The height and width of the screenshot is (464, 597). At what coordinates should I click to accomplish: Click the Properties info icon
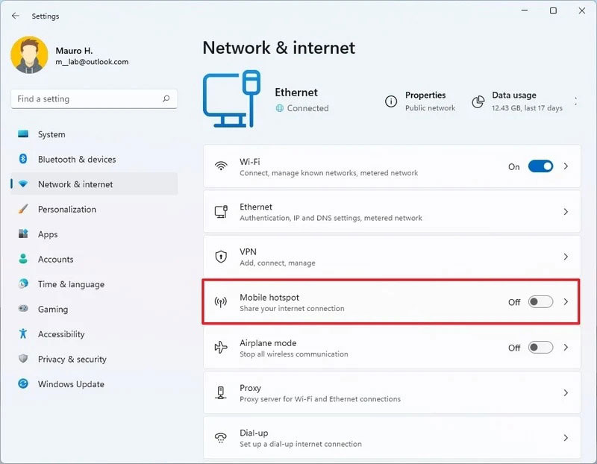tap(390, 101)
